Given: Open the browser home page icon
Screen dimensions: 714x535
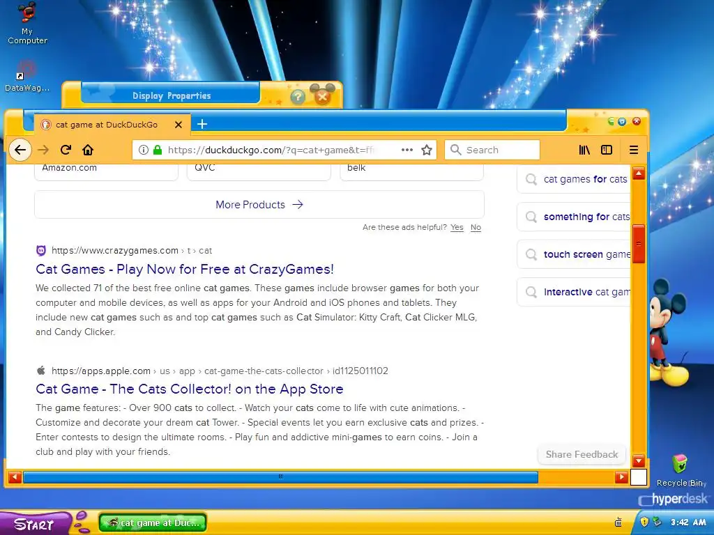Looking at the screenshot, I should click(88, 150).
